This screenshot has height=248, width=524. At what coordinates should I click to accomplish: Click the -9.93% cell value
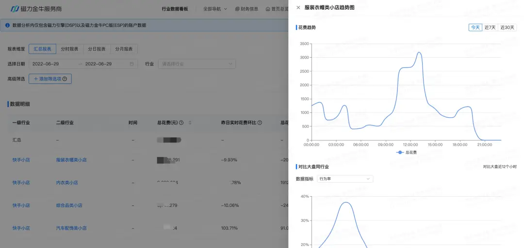[x=229, y=160]
